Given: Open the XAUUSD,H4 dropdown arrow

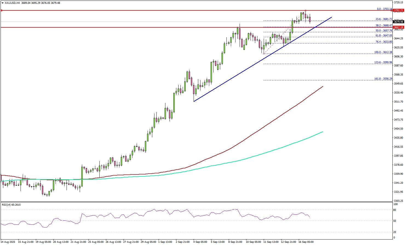Looking at the screenshot, I should click(x=2, y=3).
